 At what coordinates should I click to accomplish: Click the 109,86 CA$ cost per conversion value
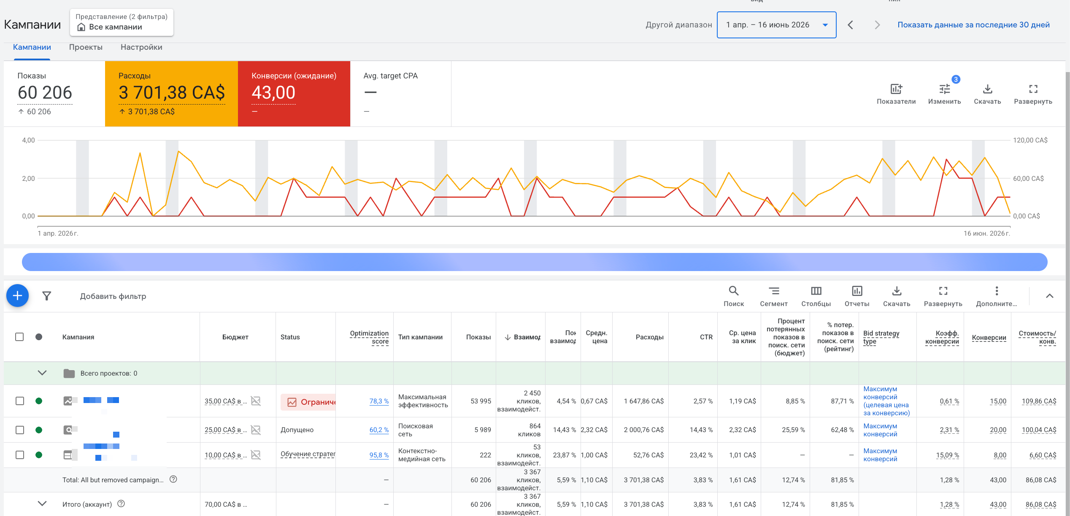(x=1039, y=401)
